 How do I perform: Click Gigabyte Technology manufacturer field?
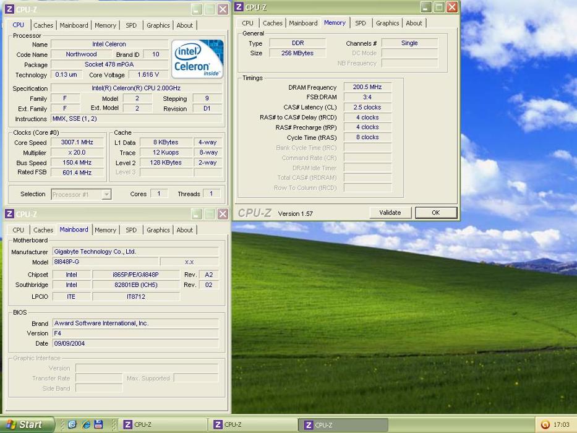click(136, 252)
